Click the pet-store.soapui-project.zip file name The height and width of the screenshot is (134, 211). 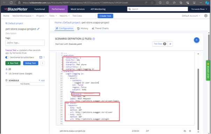72,131
